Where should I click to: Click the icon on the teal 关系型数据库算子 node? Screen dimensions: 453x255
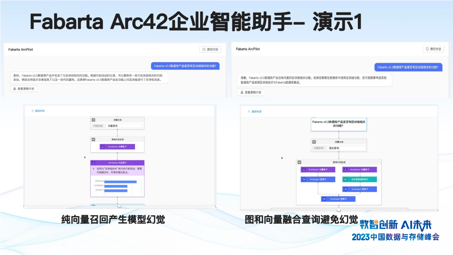pyautogui.click(x=345, y=179)
